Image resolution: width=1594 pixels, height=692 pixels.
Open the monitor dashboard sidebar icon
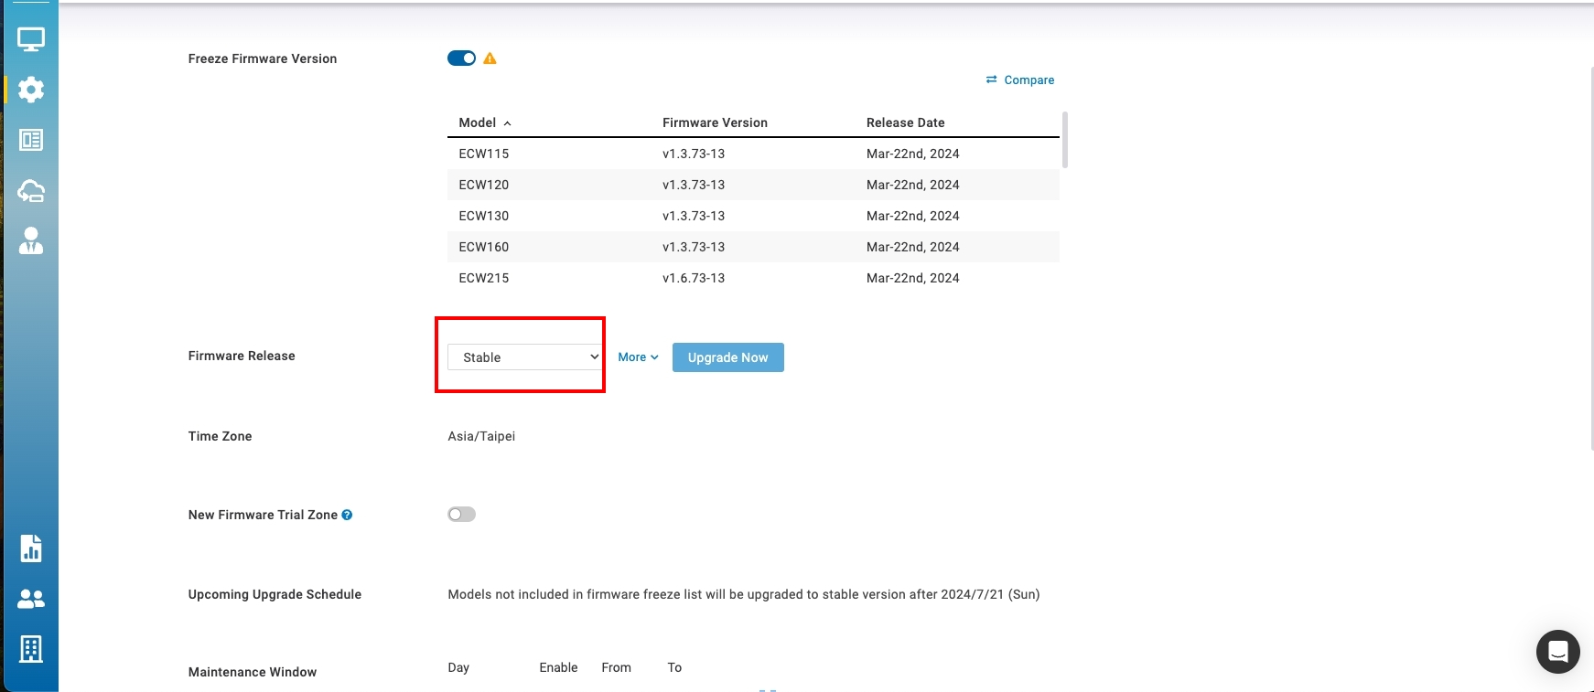(x=31, y=39)
